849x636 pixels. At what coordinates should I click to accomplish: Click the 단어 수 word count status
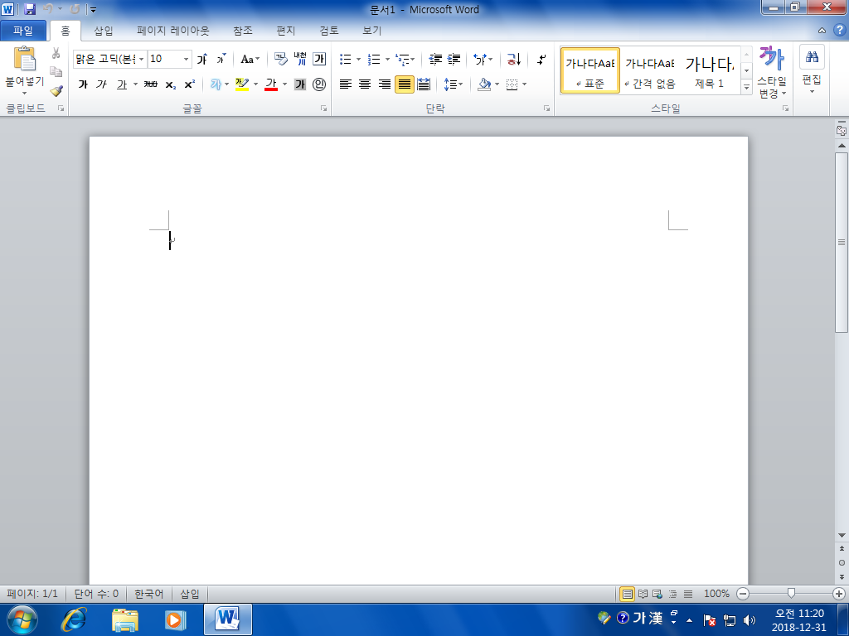[96, 594]
